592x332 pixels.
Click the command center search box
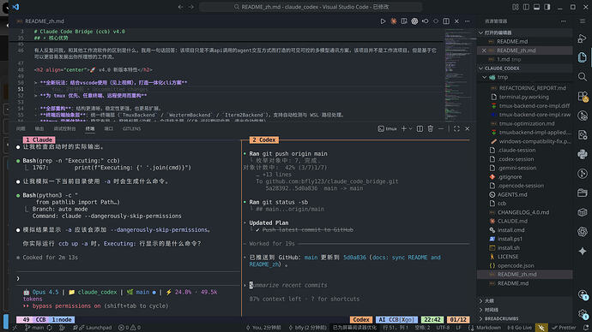click(311, 7)
